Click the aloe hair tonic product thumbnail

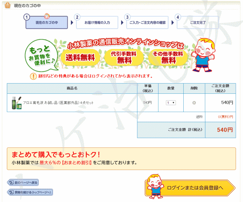point(17,103)
